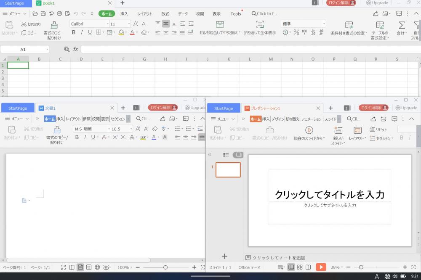Click the Upgrade button in the presentation window
The width and height of the screenshot is (421, 280).
pyautogui.click(x=406, y=108)
